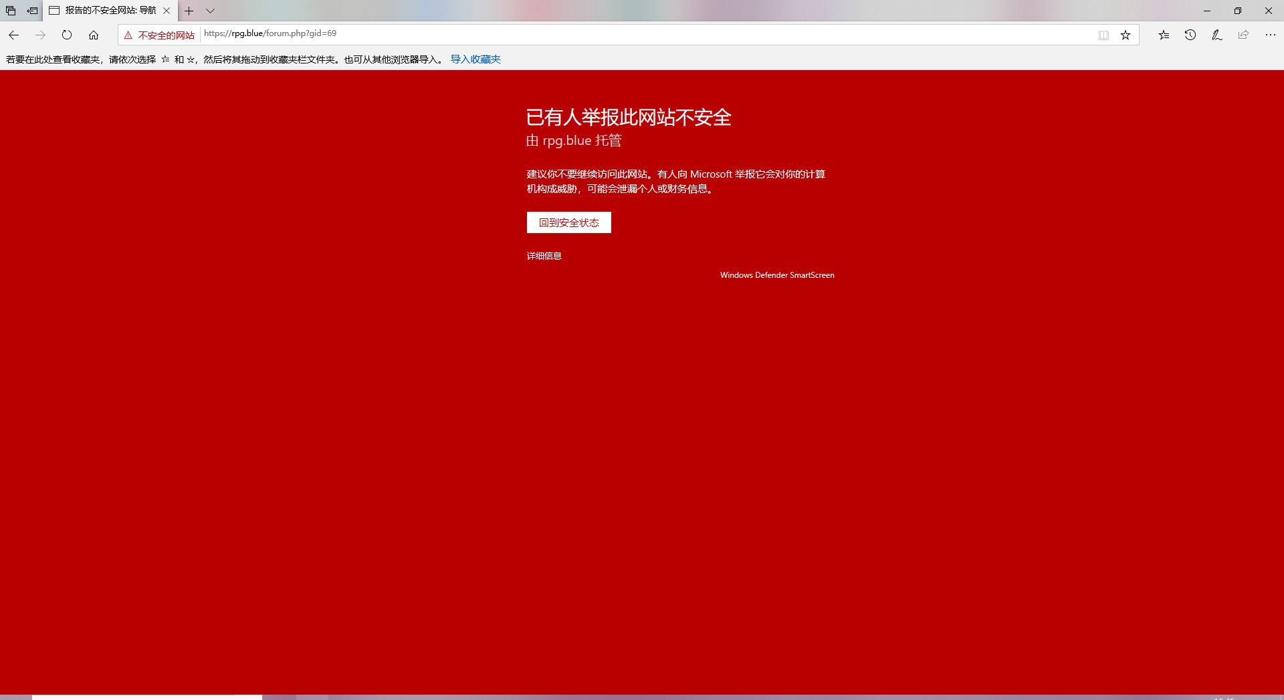Viewport: 1284px width, 700px height.
Task: Add page to favorites with star
Action: 1126,35
